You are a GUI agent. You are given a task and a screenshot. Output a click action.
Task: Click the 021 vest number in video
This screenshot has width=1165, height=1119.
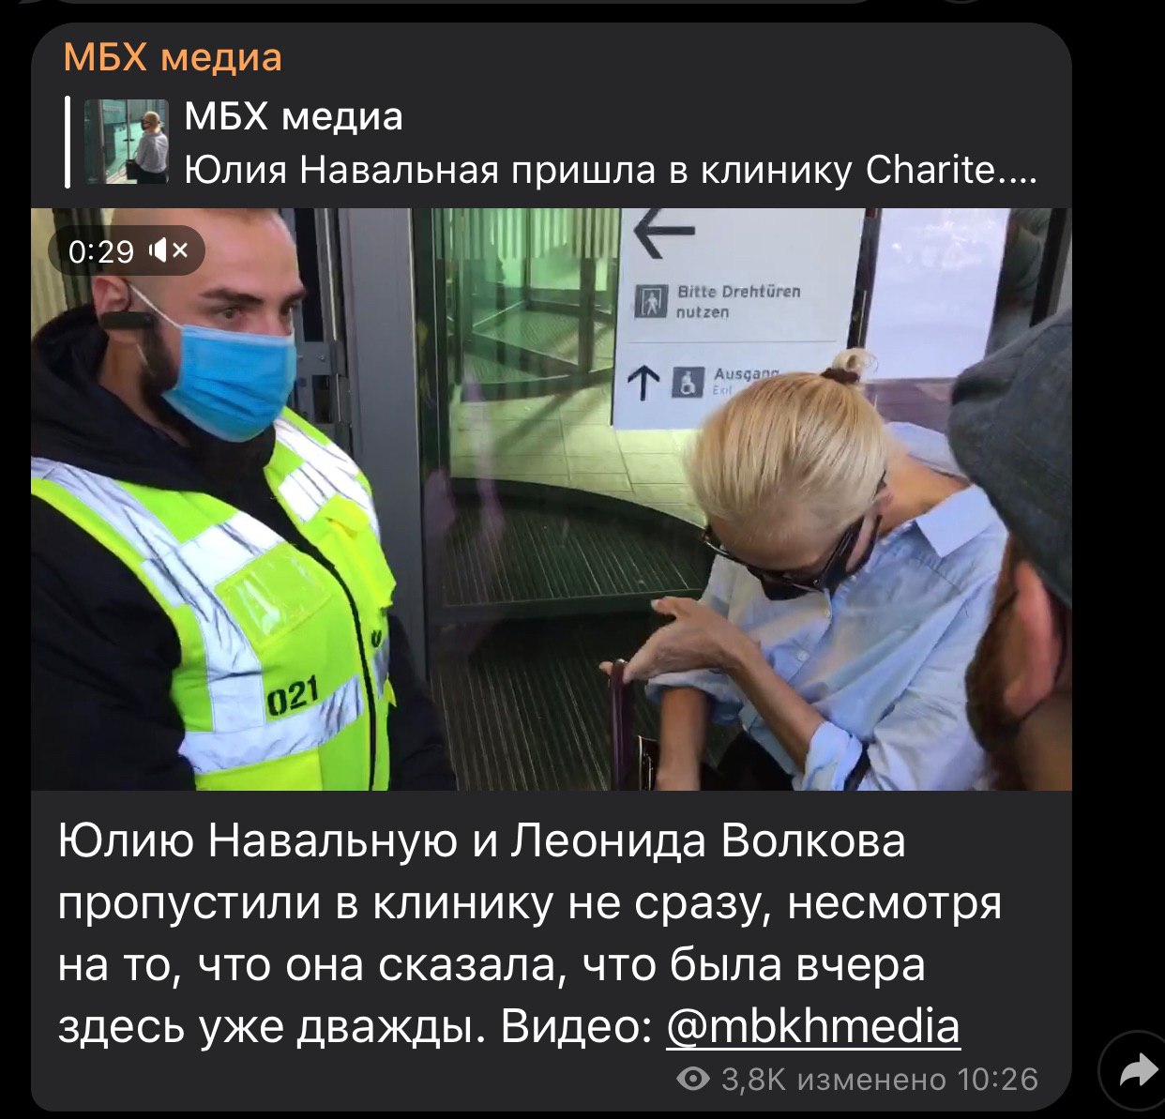tap(294, 696)
